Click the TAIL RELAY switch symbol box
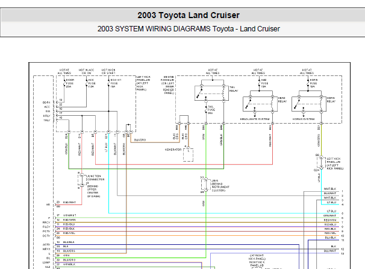The height and width of the screenshot is (269, 365). [211, 93]
